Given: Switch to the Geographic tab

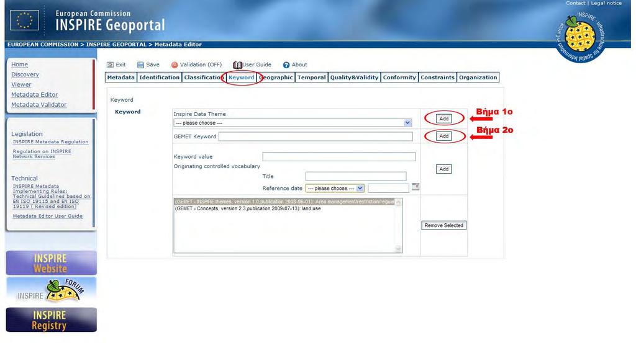Looking at the screenshot, I should (x=276, y=78).
